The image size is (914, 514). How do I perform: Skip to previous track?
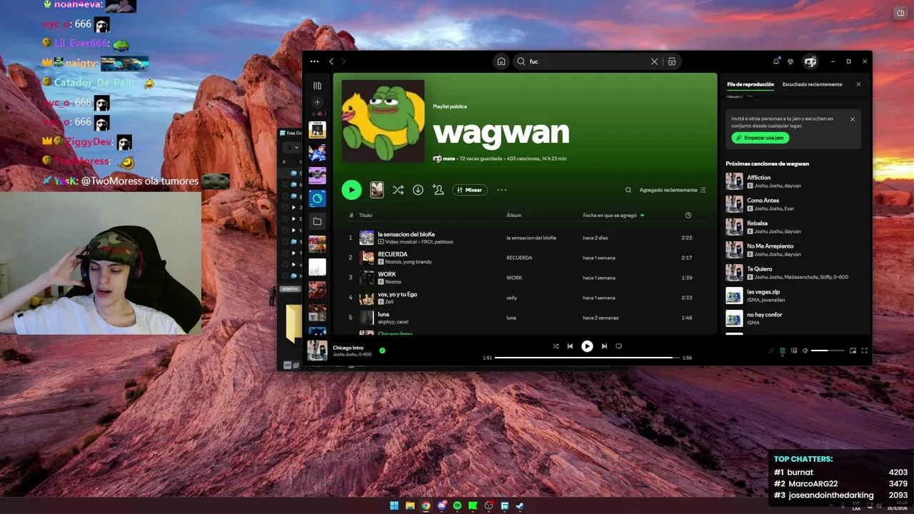[x=570, y=346]
